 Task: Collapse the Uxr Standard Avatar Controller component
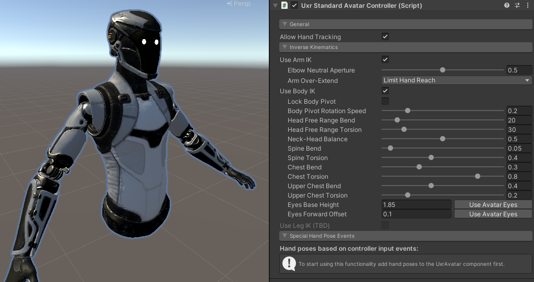[275, 5]
